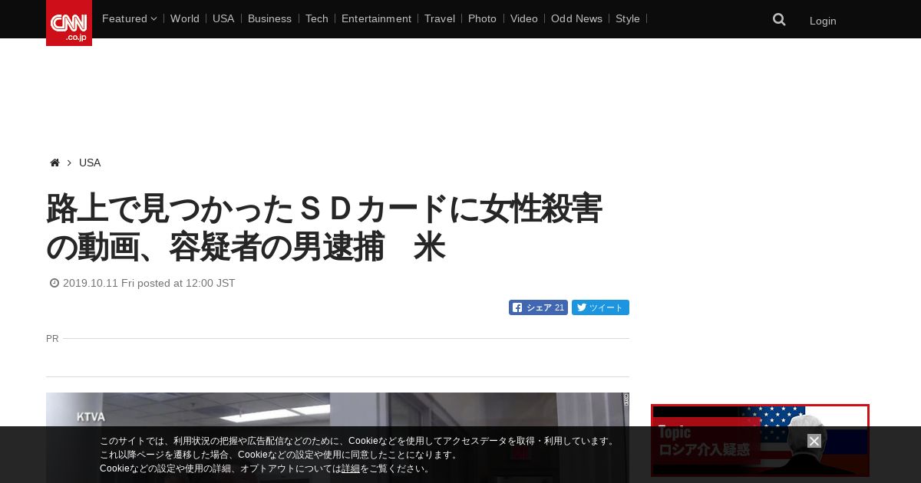Open 詳細 link in cookie notice
Screen dimensions: 921x483
[351, 468]
